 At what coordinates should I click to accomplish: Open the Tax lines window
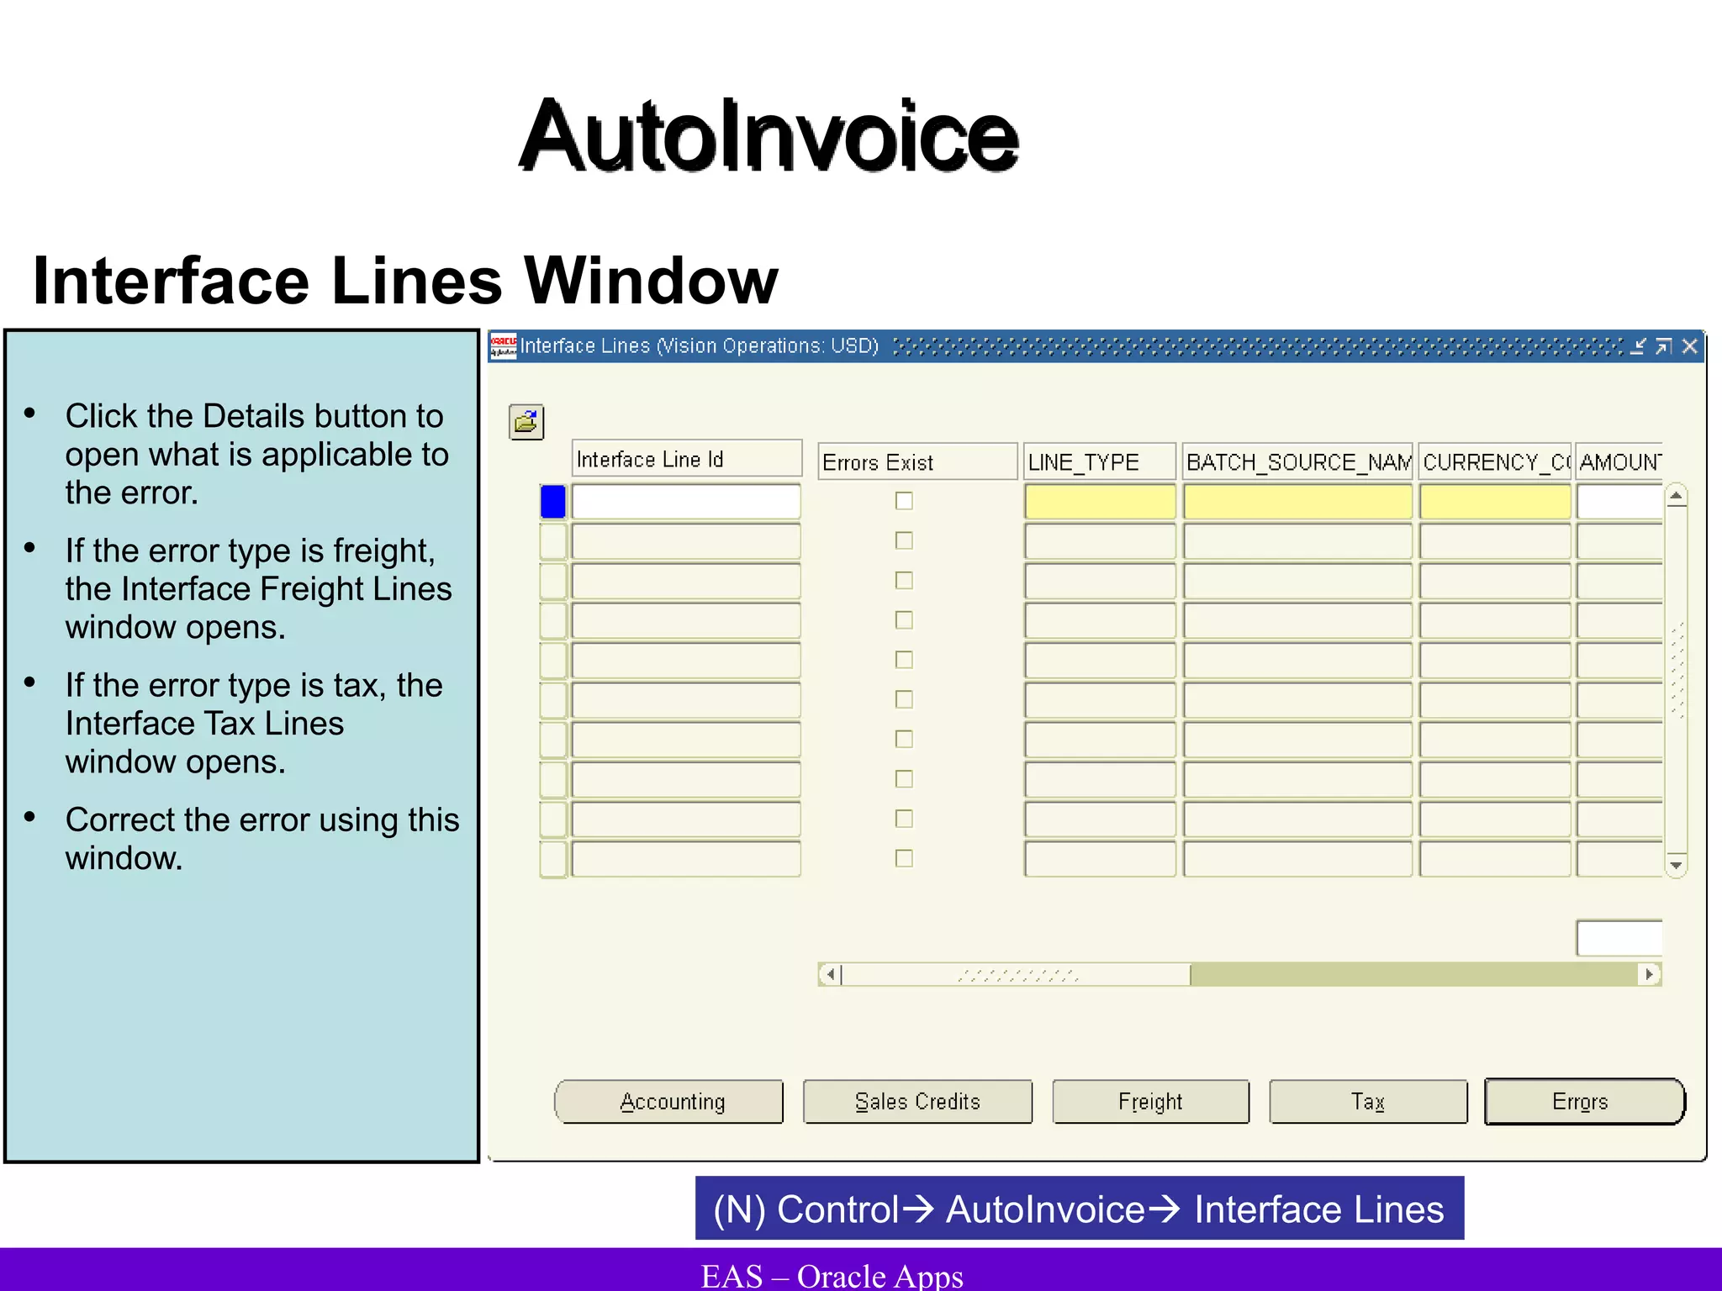click(1368, 1101)
